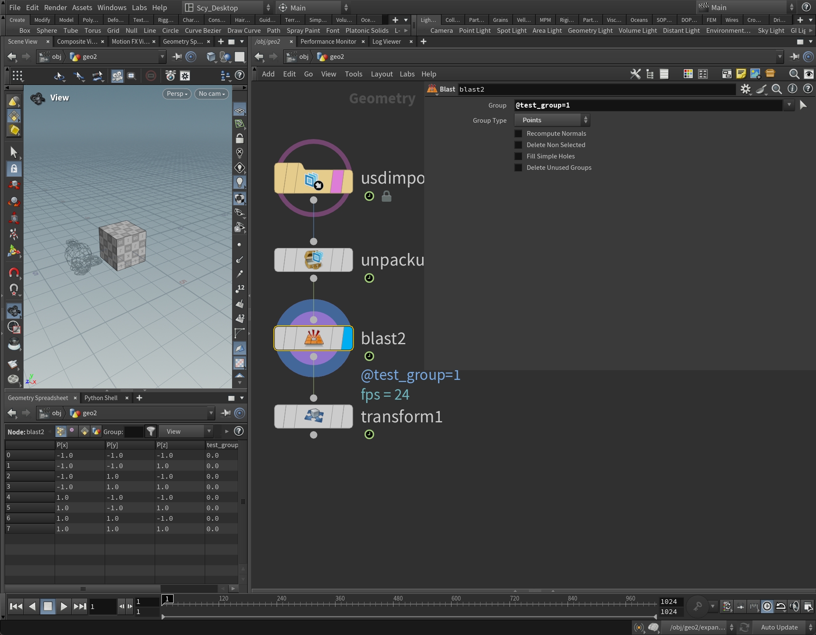Image resolution: width=816 pixels, height=635 pixels.
Task: Open the parameter gear menu for blast2
Action: pos(745,89)
